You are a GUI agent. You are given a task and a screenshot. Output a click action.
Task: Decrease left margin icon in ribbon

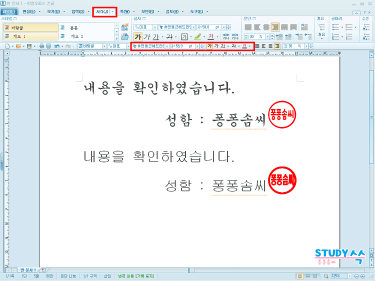coord(279,36)
